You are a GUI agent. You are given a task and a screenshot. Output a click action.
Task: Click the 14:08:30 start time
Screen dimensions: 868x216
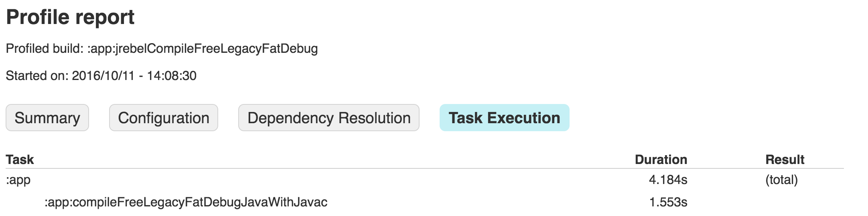[172, 76]
